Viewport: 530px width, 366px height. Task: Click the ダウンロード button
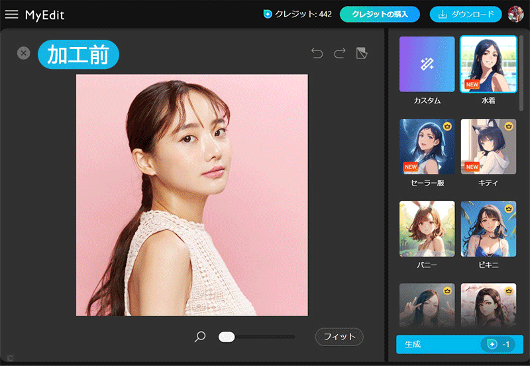point(465,14)
